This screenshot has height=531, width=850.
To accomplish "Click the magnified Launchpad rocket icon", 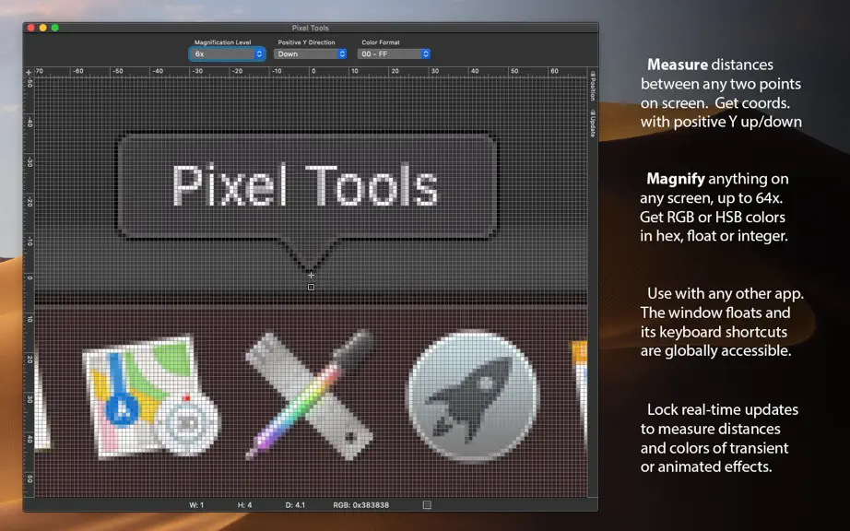I will pos(473,395).
